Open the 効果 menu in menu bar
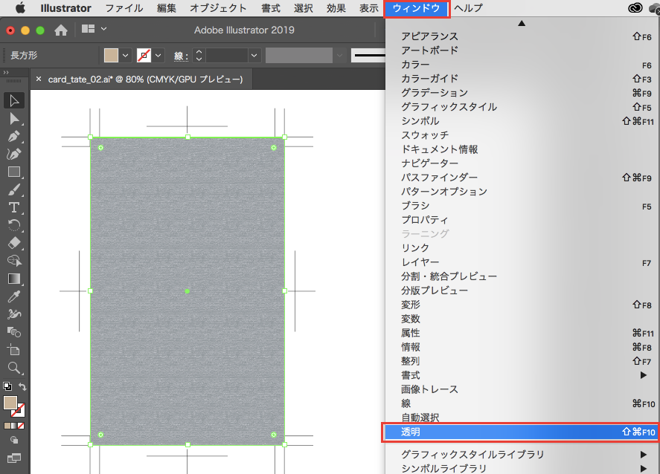This screenshot has height=474, width=660. [336, 8]
